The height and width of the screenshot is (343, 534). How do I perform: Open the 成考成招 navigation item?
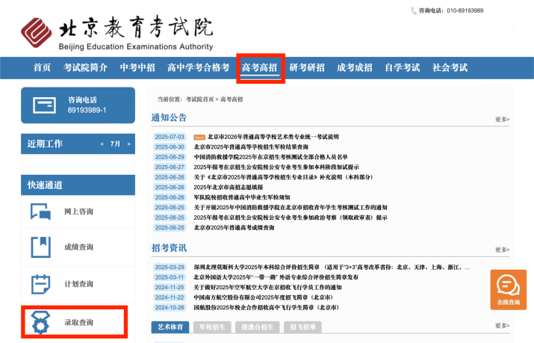click(355, 67)
